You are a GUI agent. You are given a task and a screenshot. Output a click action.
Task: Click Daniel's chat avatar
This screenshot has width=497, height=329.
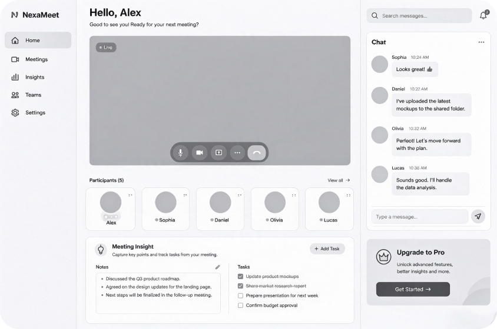380,95
